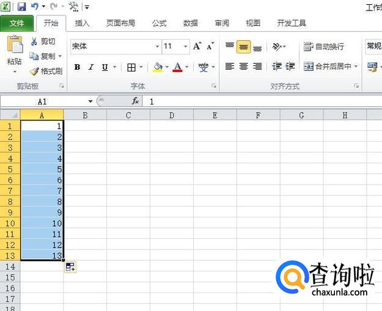
Task: Click the Auto Fill Options icon below the selection
Action: [70, 266]
